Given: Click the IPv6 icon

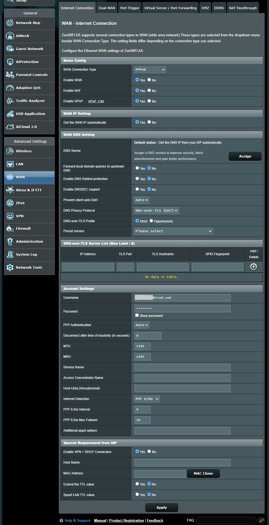Looking at the screenshot, I should click(x=10, y=203).
